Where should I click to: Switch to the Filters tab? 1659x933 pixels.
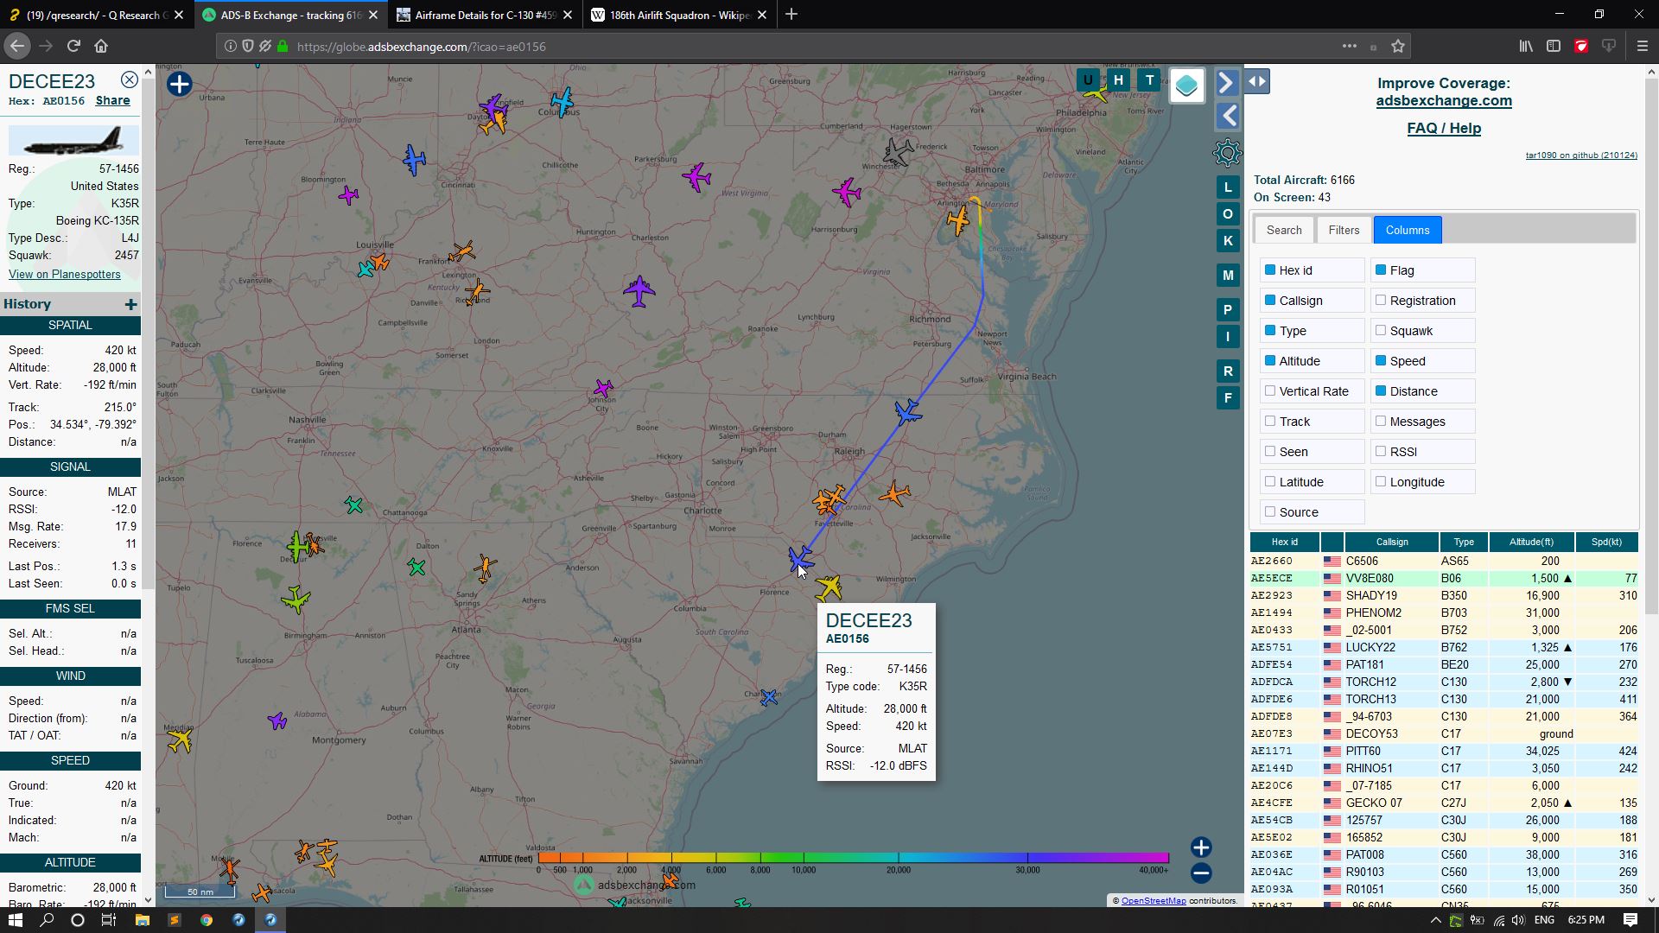[x=1344, y=230]
